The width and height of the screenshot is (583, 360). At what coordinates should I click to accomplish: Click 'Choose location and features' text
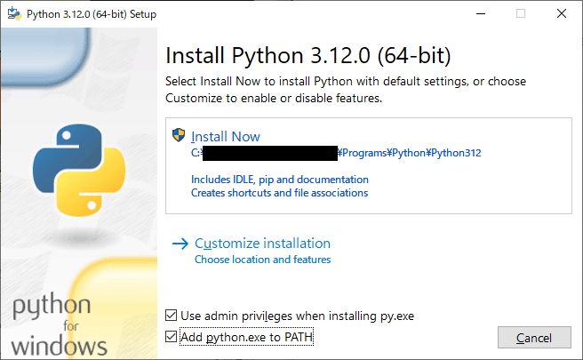pos(262,260)
